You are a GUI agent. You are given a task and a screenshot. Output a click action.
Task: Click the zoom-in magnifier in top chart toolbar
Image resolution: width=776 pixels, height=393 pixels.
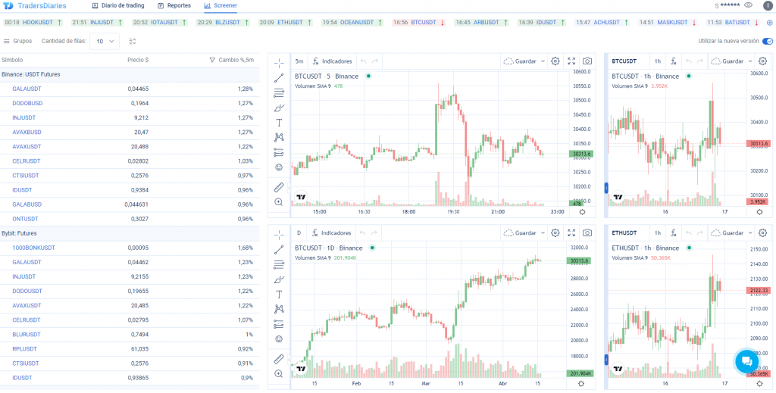pyautogui.click(x=279, y=202)
